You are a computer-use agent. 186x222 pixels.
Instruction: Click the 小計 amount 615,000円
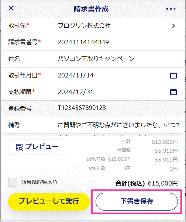(165, 142)
